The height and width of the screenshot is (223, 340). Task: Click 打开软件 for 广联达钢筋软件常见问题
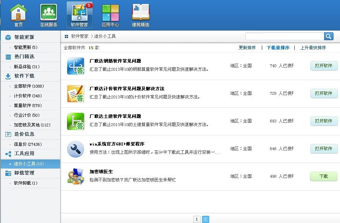point(324,66)
